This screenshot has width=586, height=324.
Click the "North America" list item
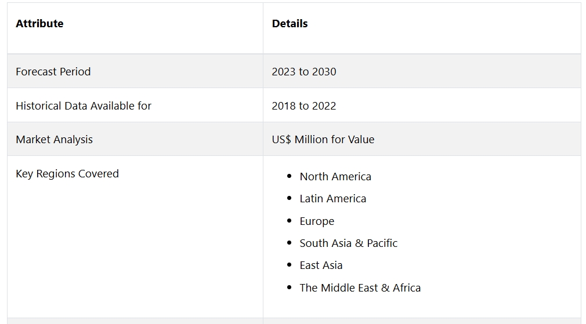point(335,177)
